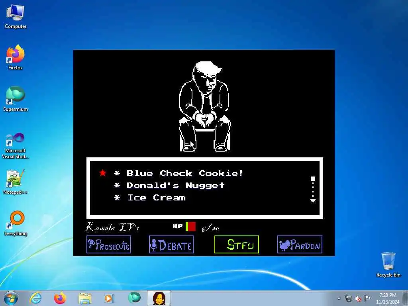Click the Prosecute action button
Viewport: 408px width, 306px height.
[109, 244]
